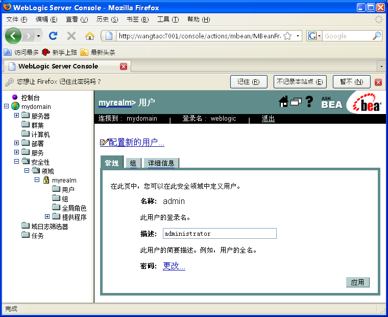Click the search magnifier icon

click(377, 36)
